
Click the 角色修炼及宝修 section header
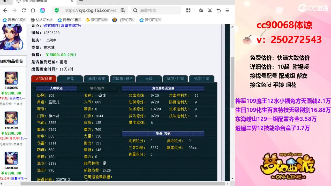coord(163,88)
